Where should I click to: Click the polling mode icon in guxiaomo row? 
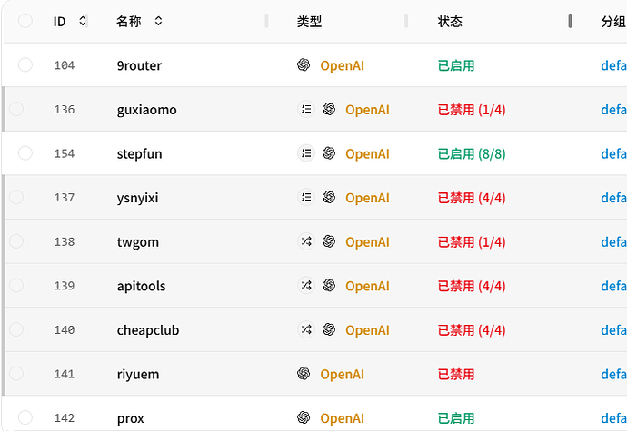306,109
